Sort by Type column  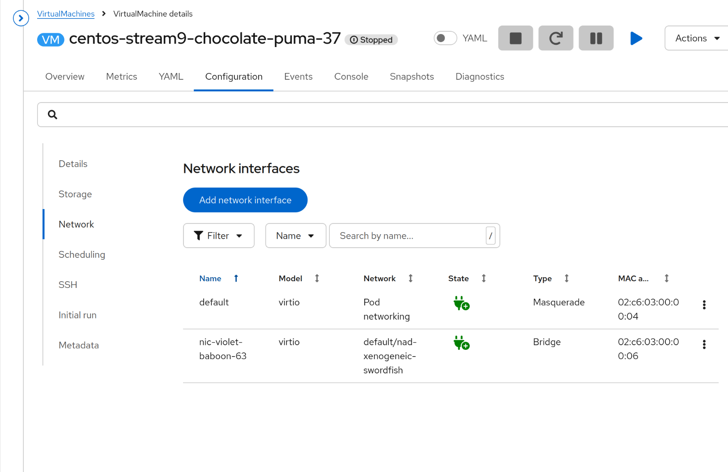[566, 279]
